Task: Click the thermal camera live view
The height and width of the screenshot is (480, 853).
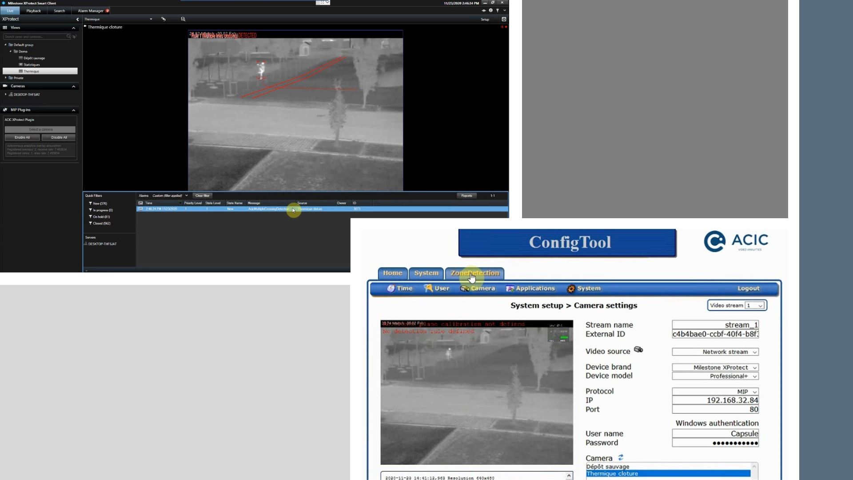Action: (295, 111)
